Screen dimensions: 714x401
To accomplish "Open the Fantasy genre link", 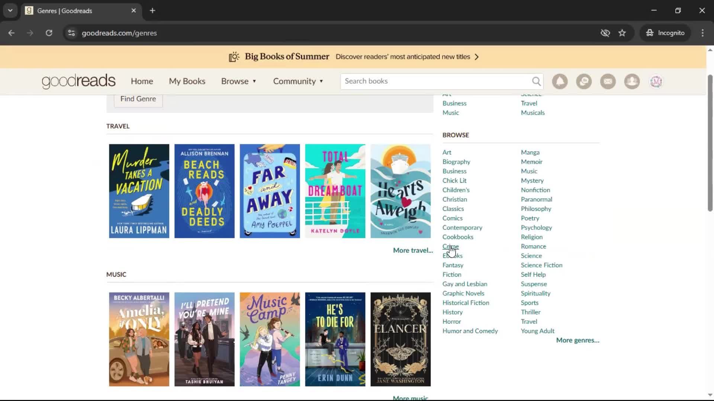I will 453,265.
